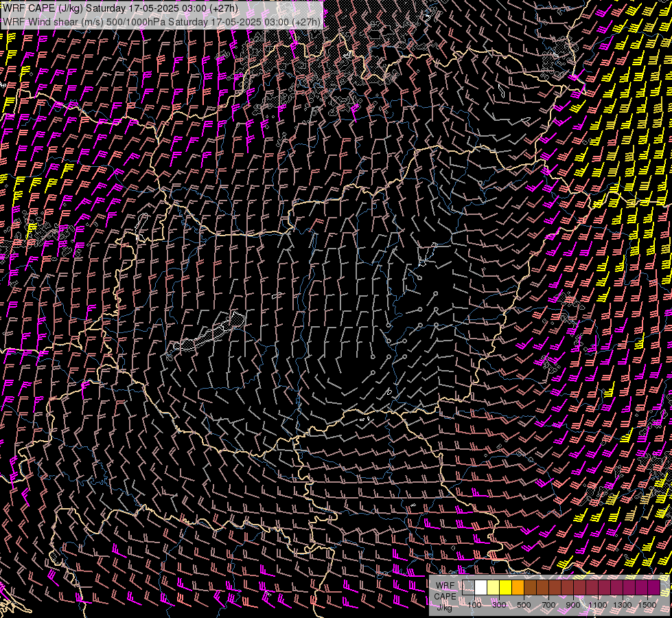Click the 1300 legend value
The width and height of the screenshot is (672, 618).
click(623, 605)
